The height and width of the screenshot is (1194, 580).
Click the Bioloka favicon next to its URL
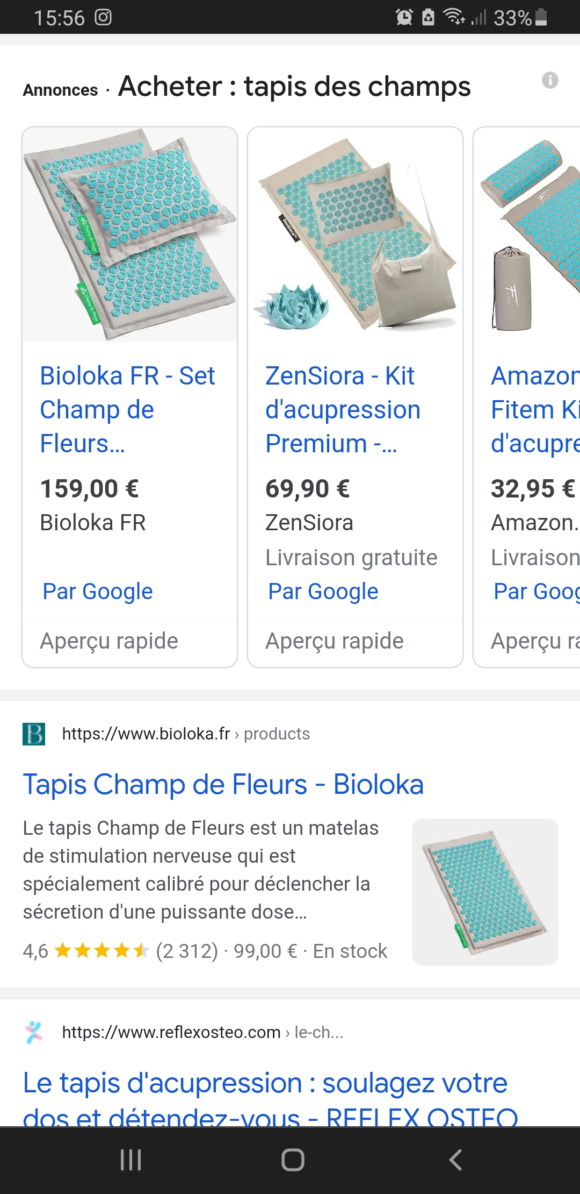pyautogui.click(x=34, y=733)
